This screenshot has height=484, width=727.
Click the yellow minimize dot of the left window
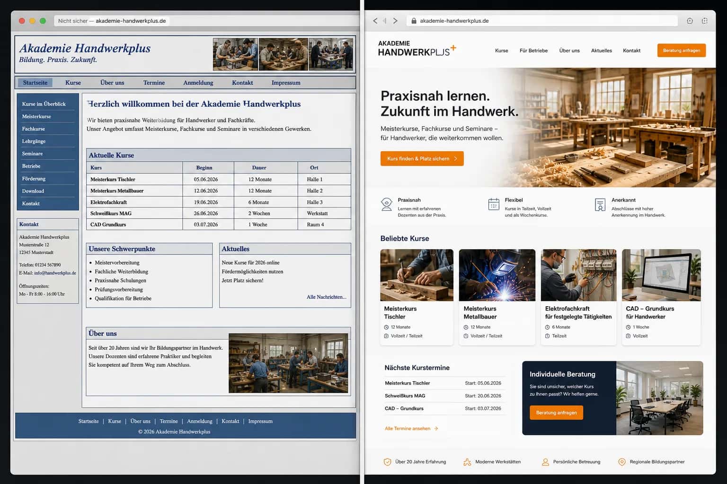click(32, 21)
